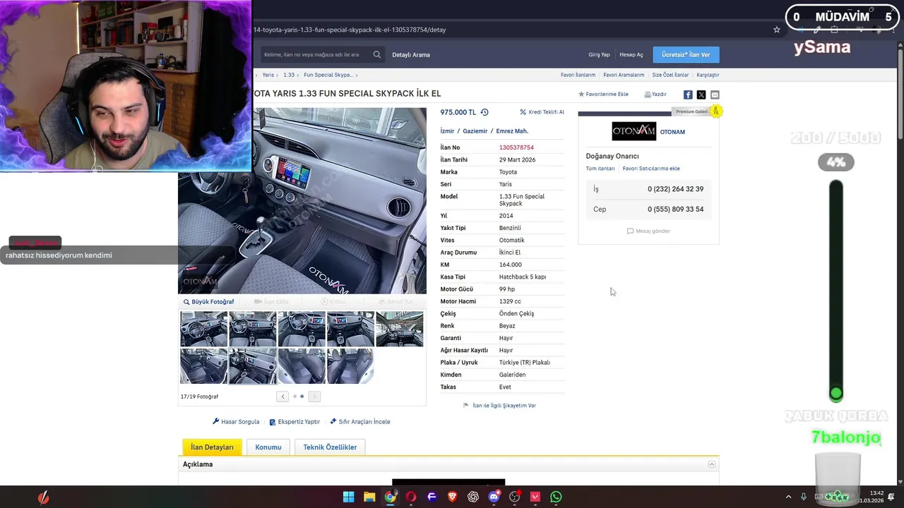Open Ekspertiz Yaptır link

(295, 422)
